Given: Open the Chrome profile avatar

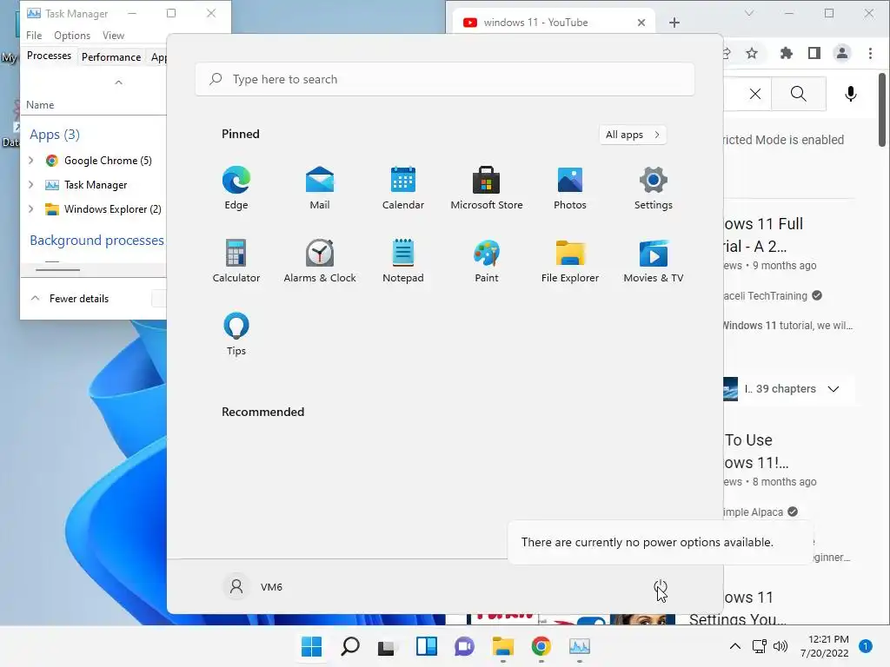Looking at the screenshot, I should pos(842,53).
